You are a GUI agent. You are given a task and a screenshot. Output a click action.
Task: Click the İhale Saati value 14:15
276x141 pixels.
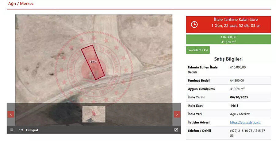[234, 105]
